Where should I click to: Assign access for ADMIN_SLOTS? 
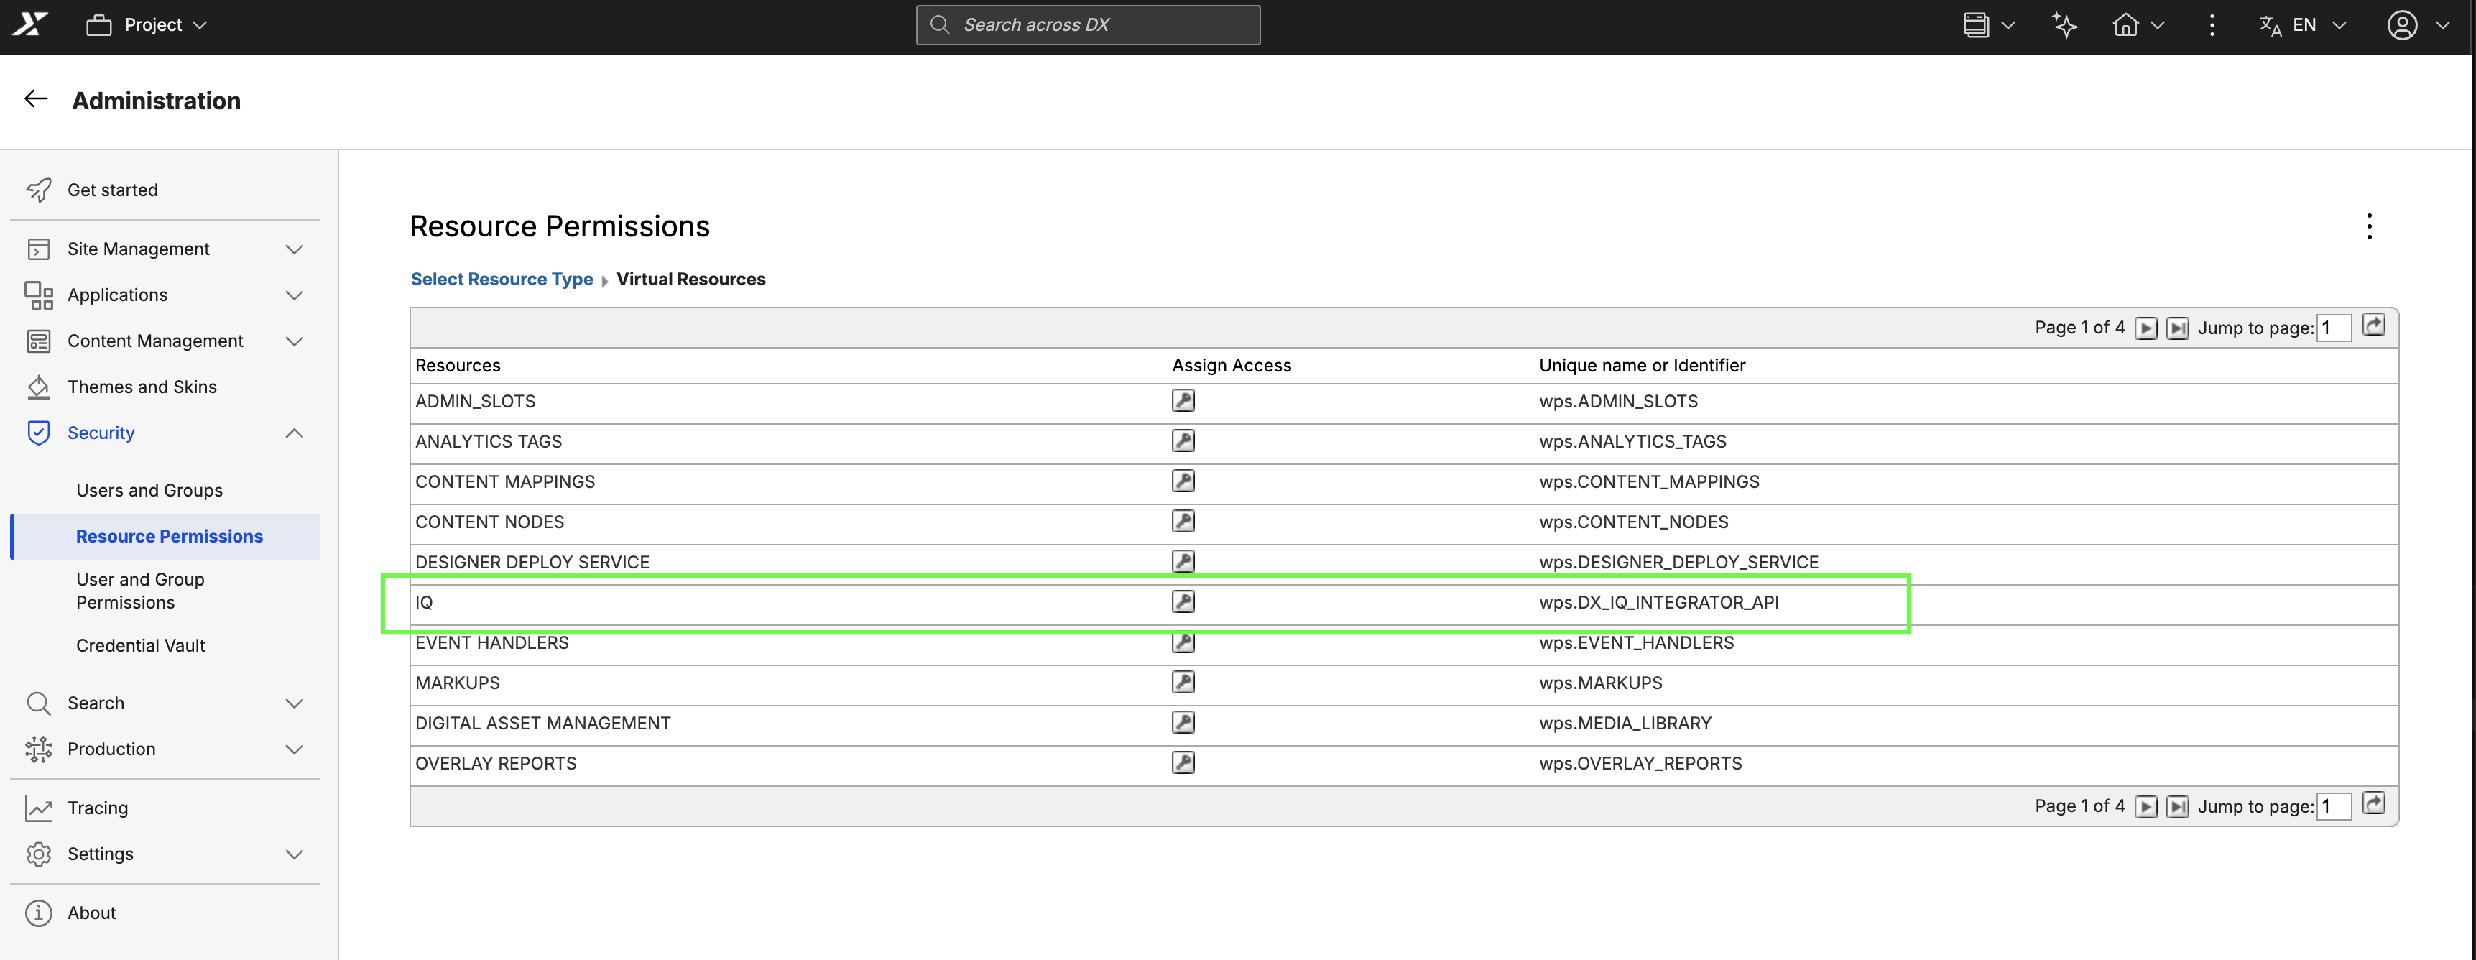click(1183, 401)
